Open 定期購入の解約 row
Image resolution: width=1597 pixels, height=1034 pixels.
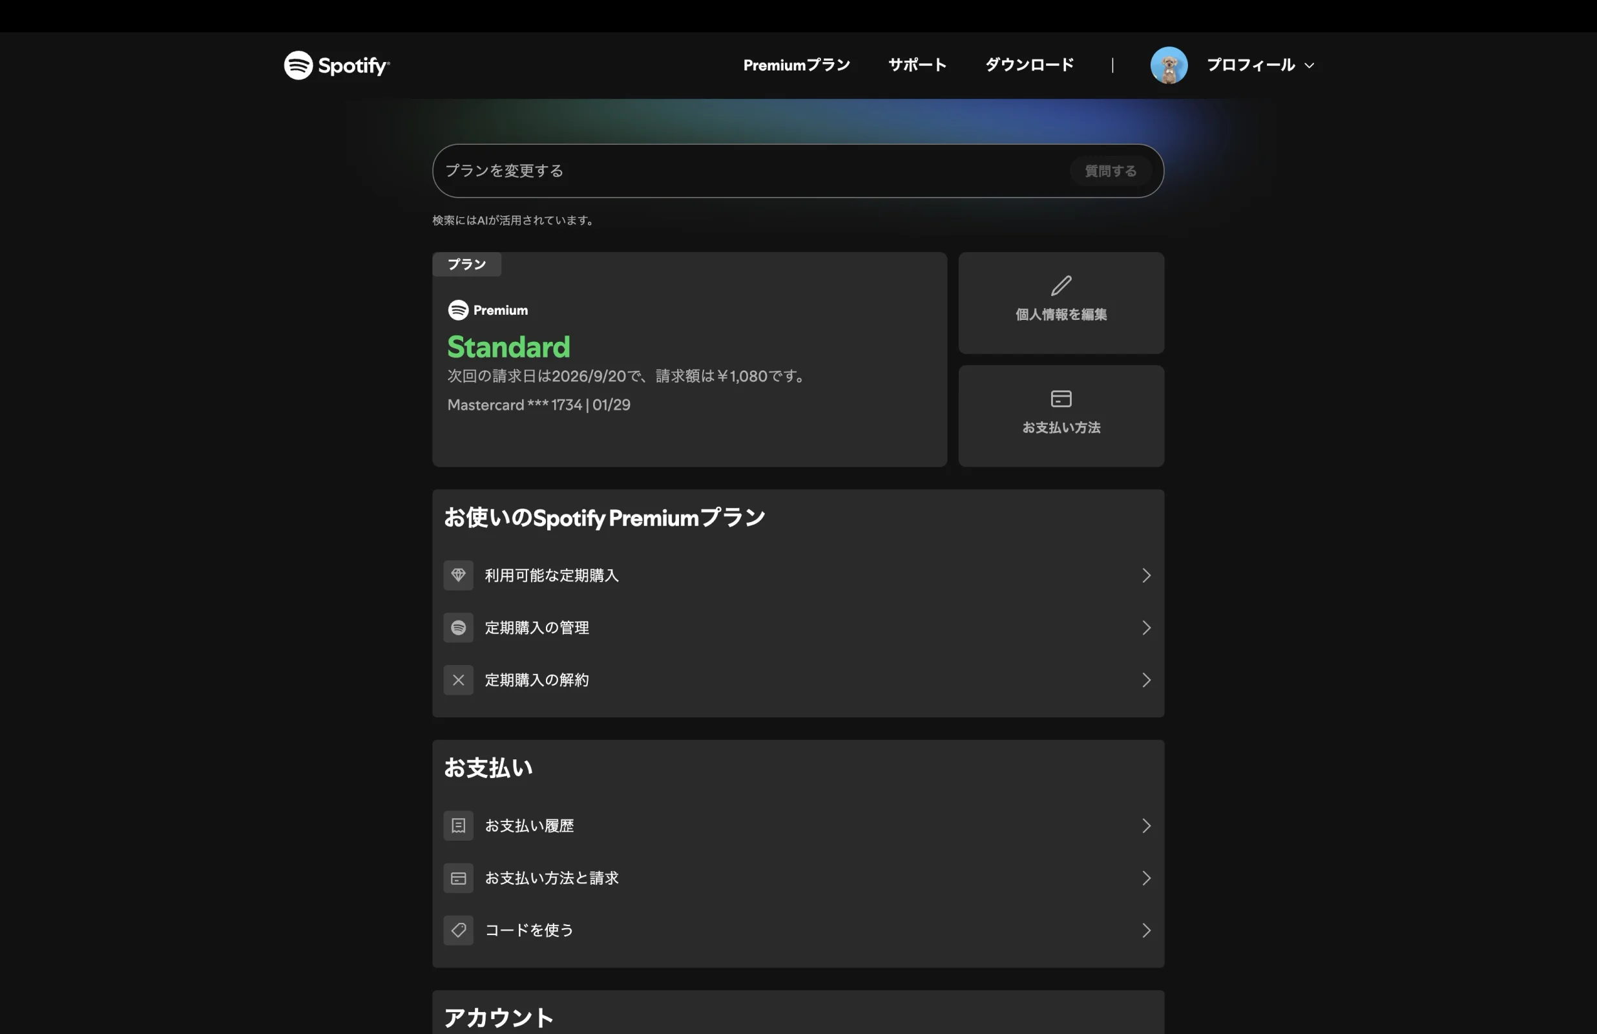click(798, 680)
